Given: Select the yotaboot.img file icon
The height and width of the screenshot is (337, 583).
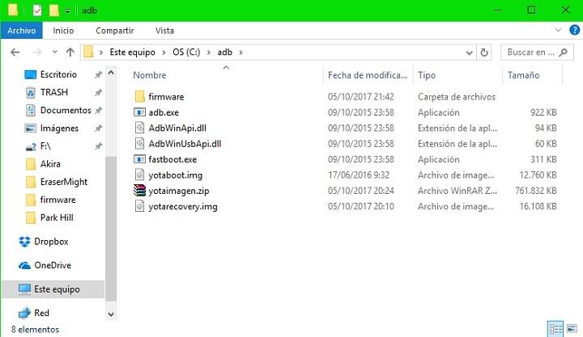Looking at the screenshot, I should click(x=140, y=175).
